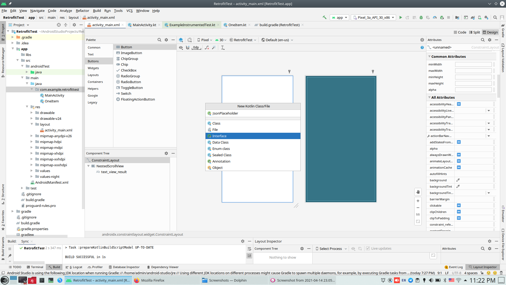
Task: Toggle the clickable attribute value box
Action: pyautogui.click(x=459, y=206)
